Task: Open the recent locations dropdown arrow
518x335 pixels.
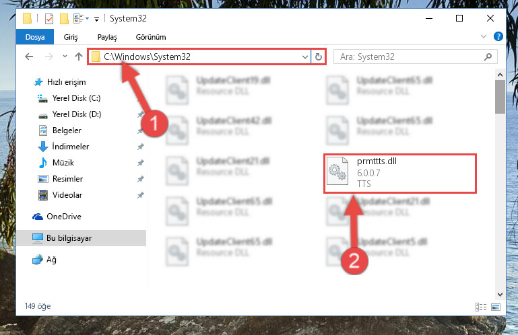Action: point(65,57)
